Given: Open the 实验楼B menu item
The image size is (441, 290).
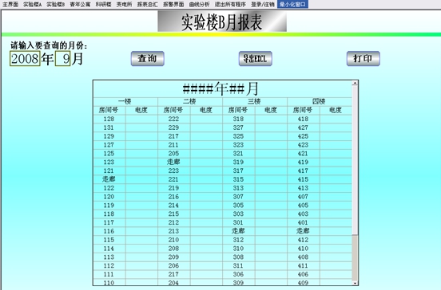Looking at the screenshot, I should 56,4.
